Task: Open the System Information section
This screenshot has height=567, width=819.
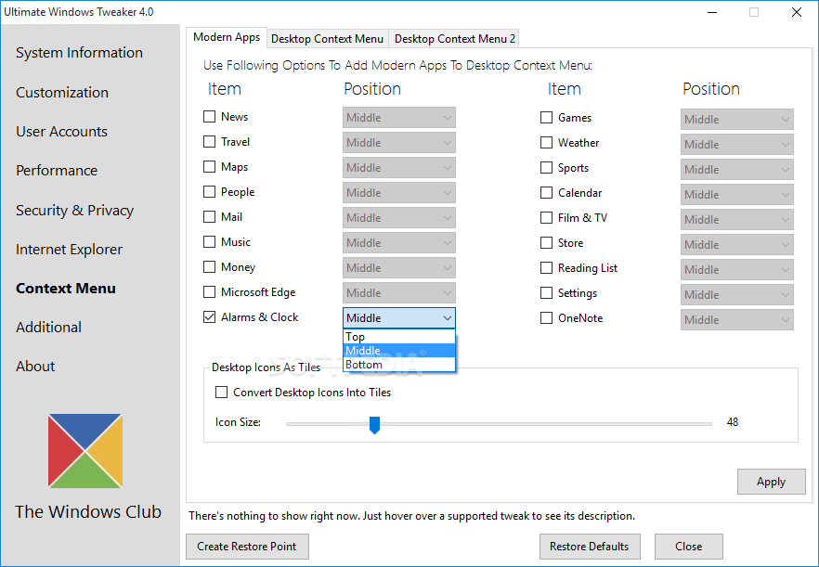Action: (80, 53)
